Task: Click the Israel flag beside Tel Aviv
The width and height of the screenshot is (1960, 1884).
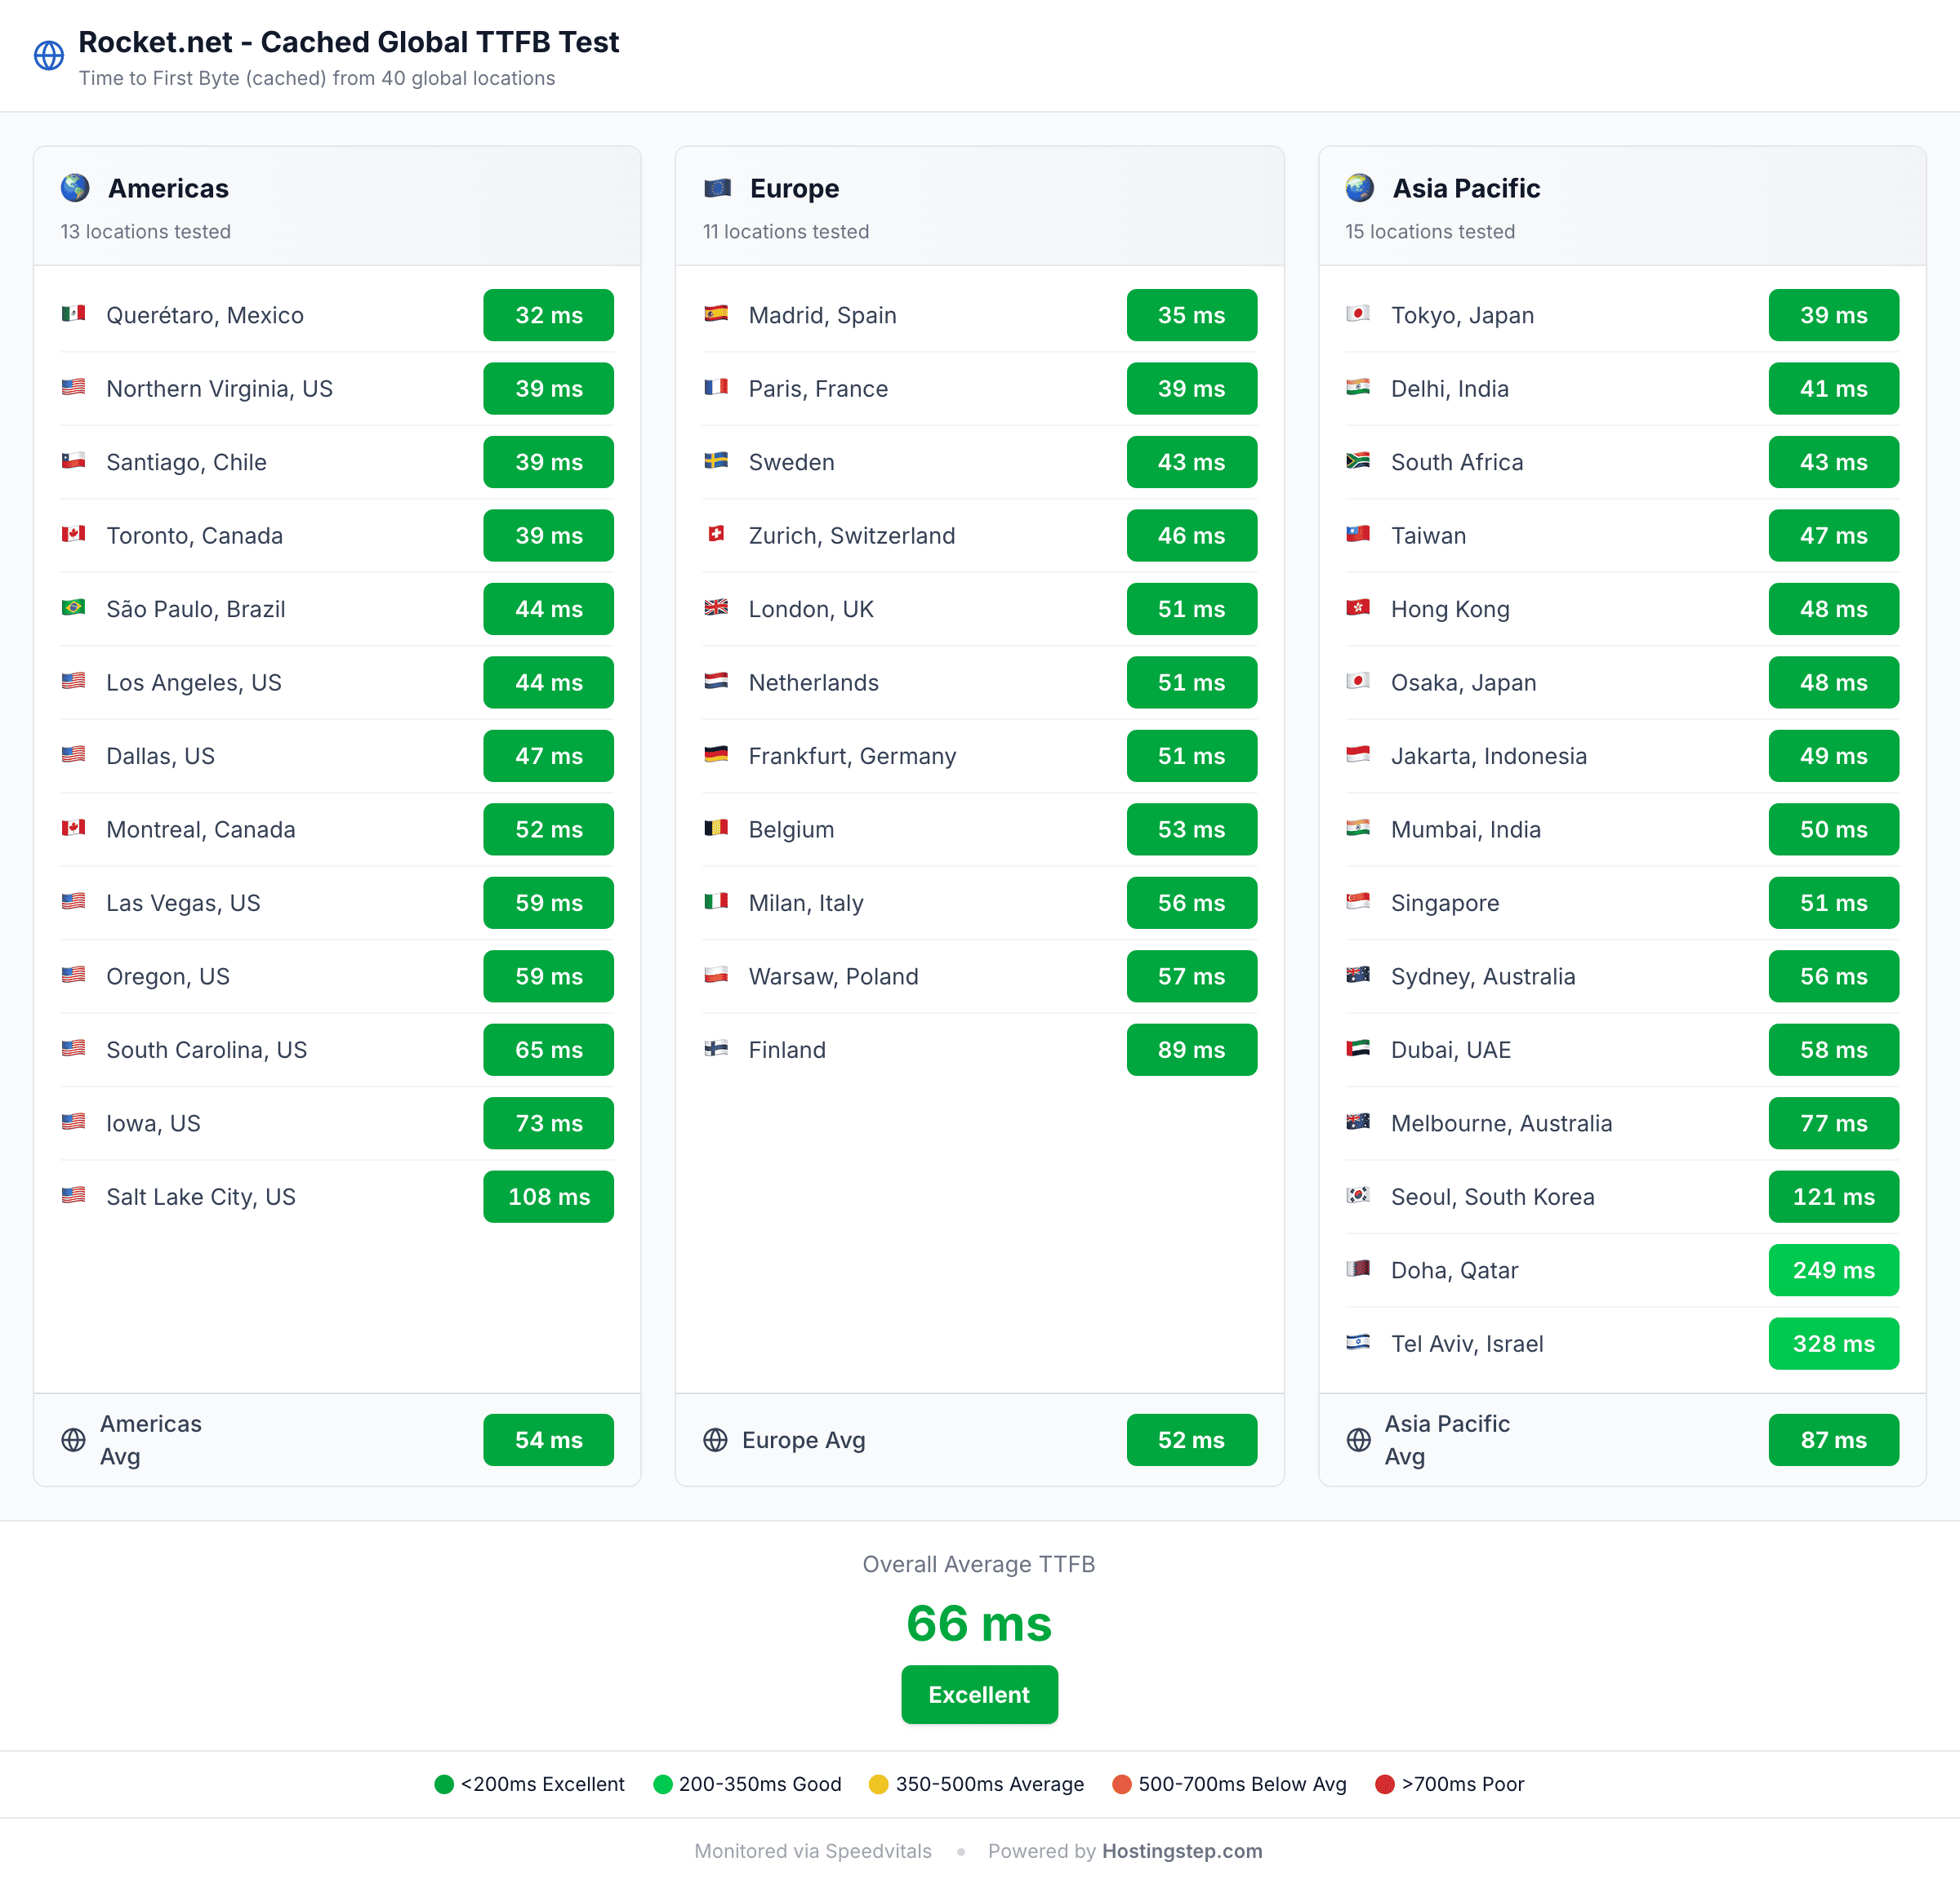Action: (x=1358, y=1342)
